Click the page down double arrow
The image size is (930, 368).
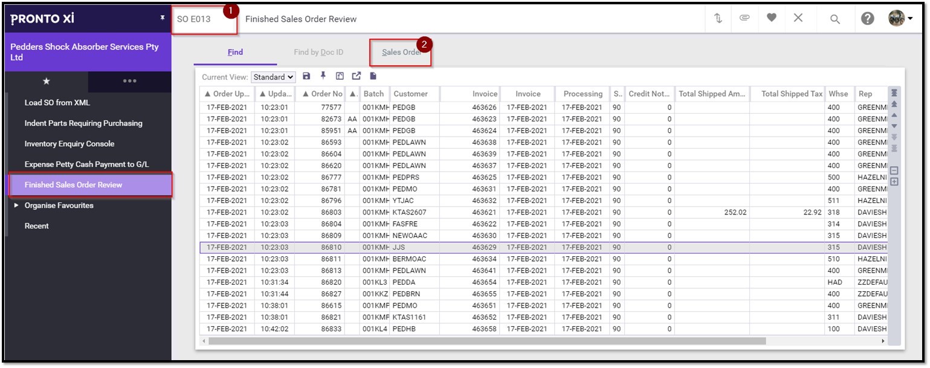pos(894,137)
